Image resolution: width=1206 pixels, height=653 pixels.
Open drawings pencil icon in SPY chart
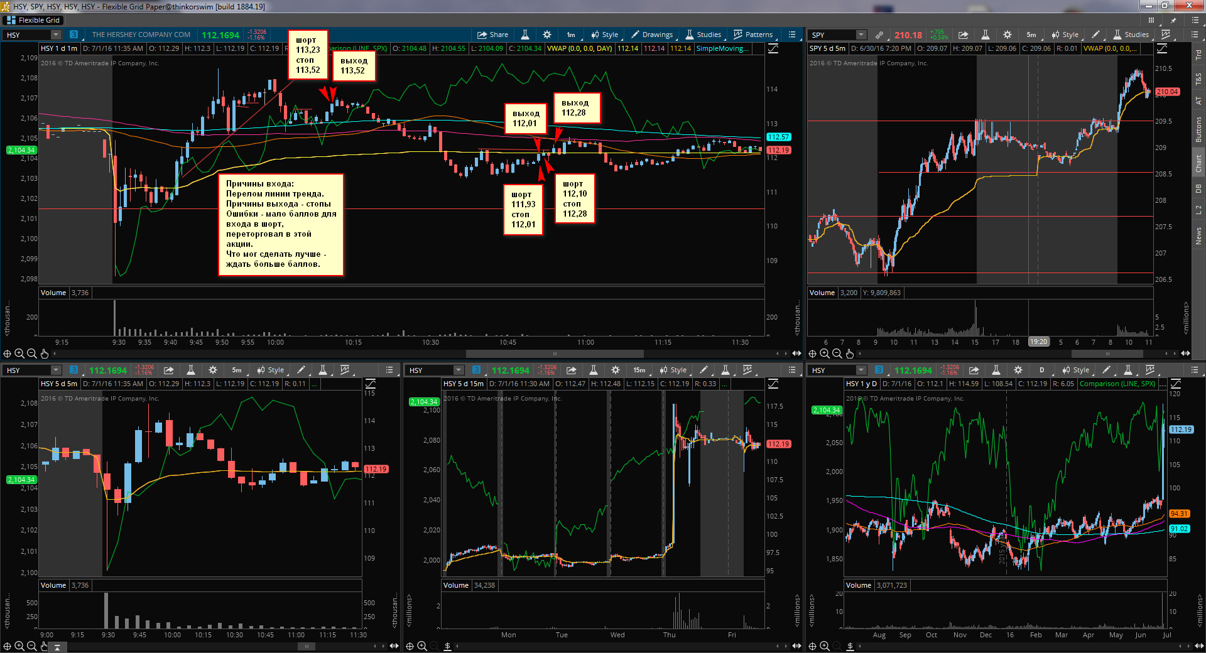(x=1096, y=35)
